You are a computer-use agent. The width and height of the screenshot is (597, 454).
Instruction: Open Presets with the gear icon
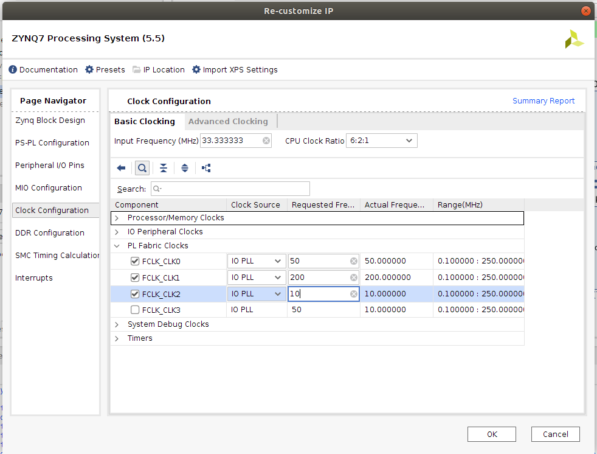pyautogui.click(x=89, y=70)
